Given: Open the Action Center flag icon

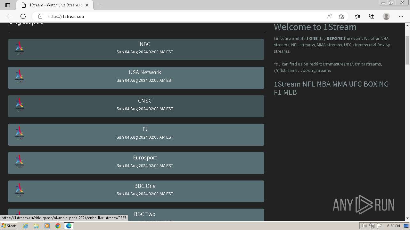Looking at the screenshot, I should click(380, 226).
